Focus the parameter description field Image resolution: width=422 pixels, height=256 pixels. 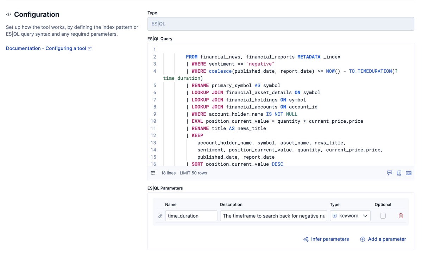tap(273, 216)
